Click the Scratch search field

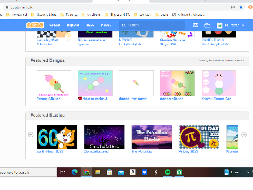(152, 25)
